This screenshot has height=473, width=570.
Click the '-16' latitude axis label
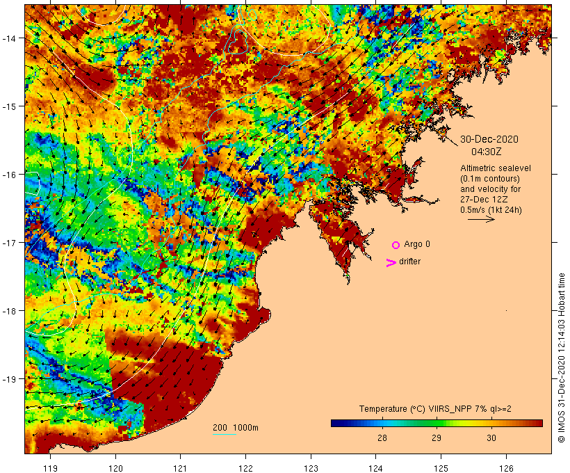(x=8, y=175)
